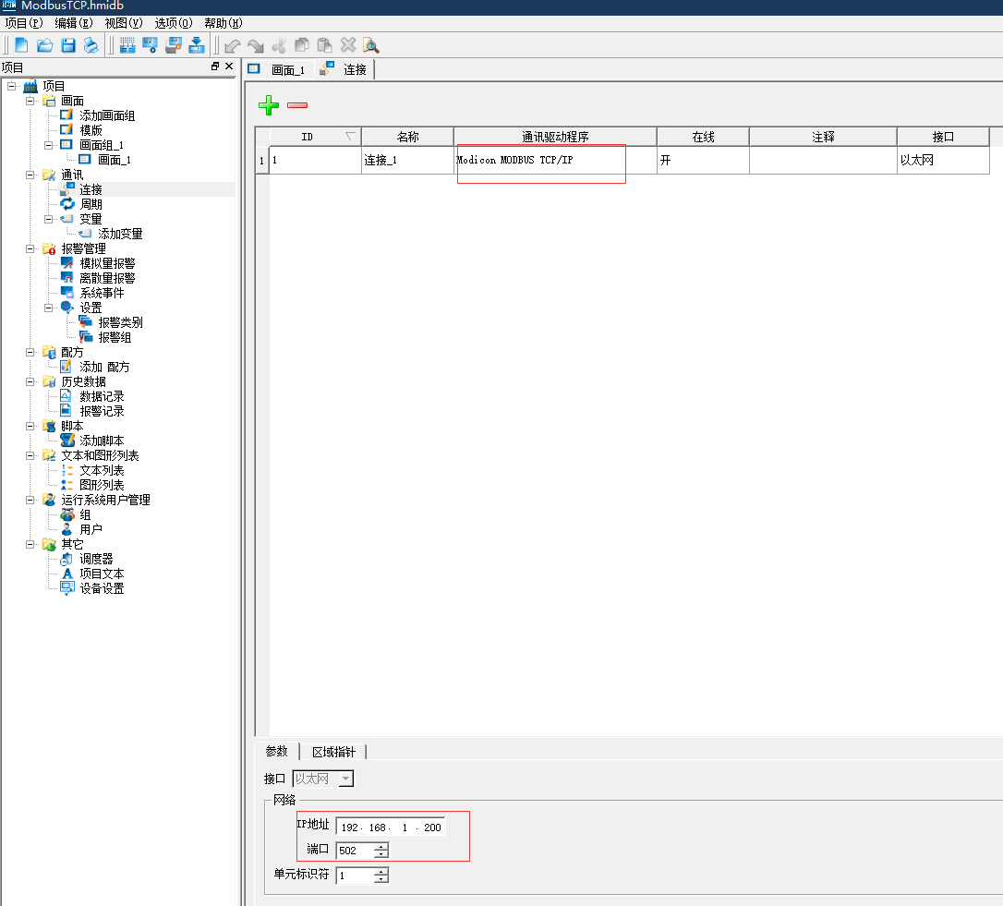Screen dimensions: 1003x906
Task: Start online simulation with the orange play icon
Action: (174, 45)
